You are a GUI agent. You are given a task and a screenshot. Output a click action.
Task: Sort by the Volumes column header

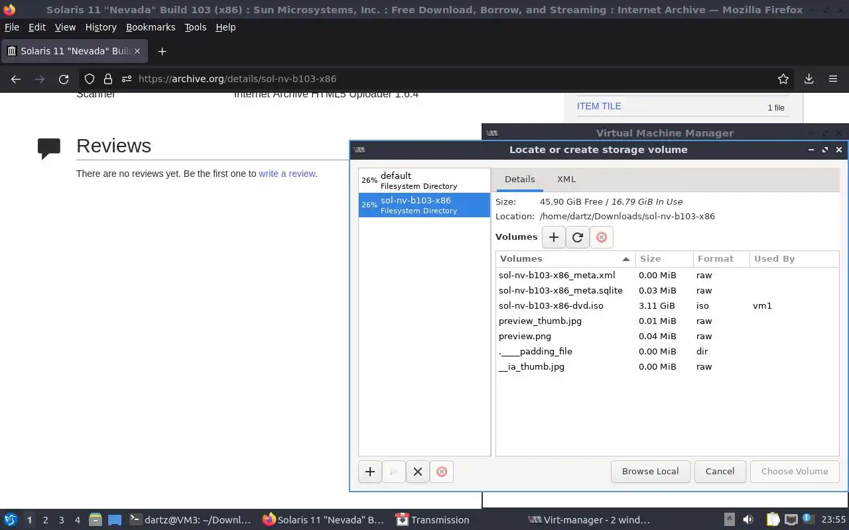[x=565, y=259]
